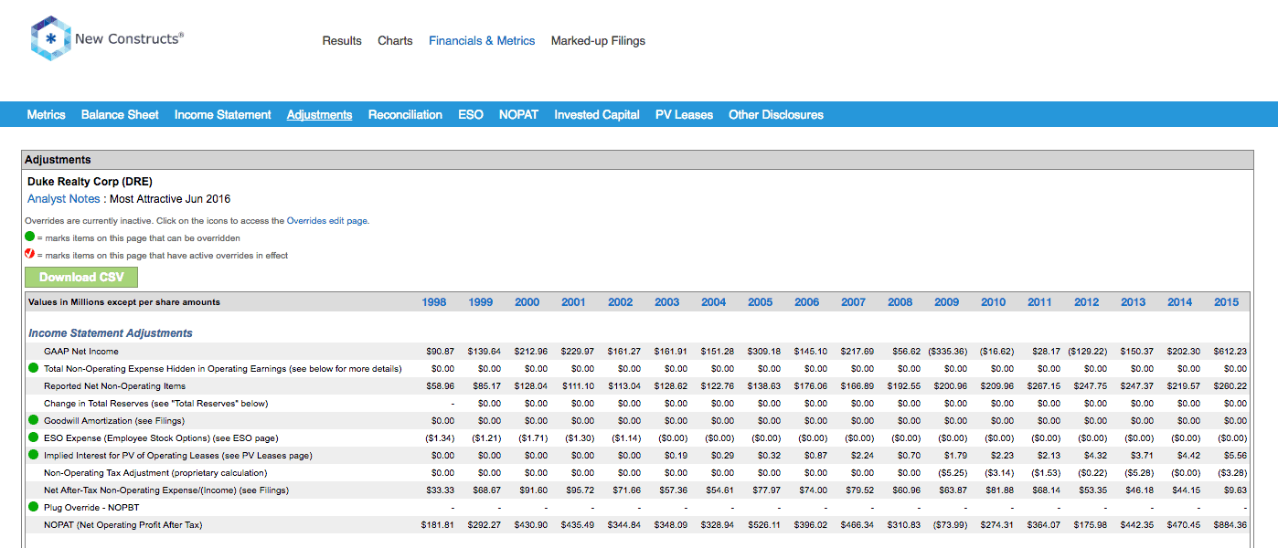Click the 2009 GAAP Net Income value ($335.36)
The width and height of the screenshot is (1278, 548).
point(946,352)
